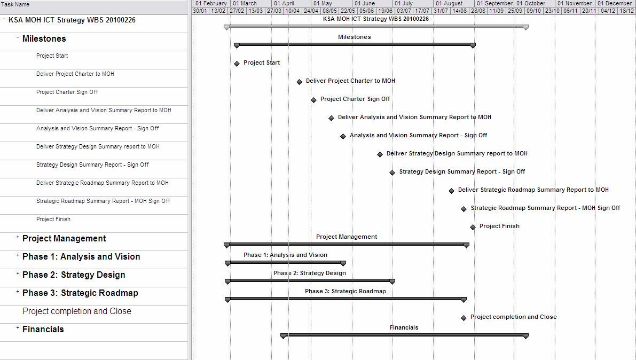Click the Project Finish milestone diamond

pyautogui.click(x=473, y=228)
